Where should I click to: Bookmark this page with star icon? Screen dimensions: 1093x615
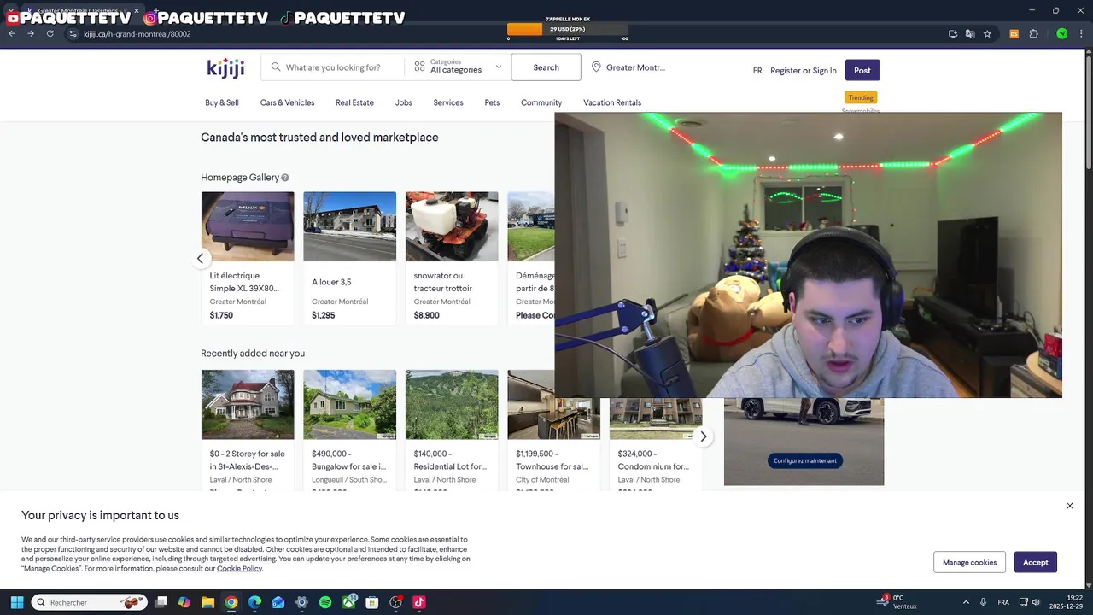point(987,34)
